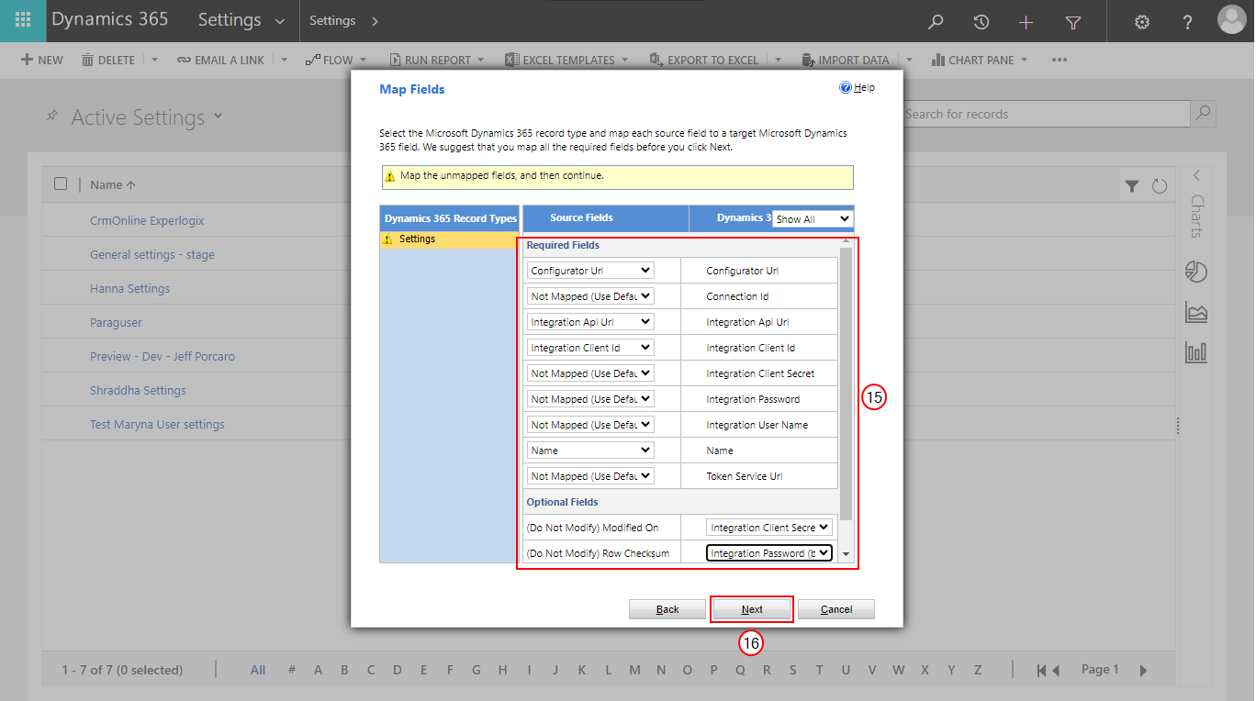The image size is (1256, 701).
Task: Click the search magnifier in top bar
Action: [936, 21]
